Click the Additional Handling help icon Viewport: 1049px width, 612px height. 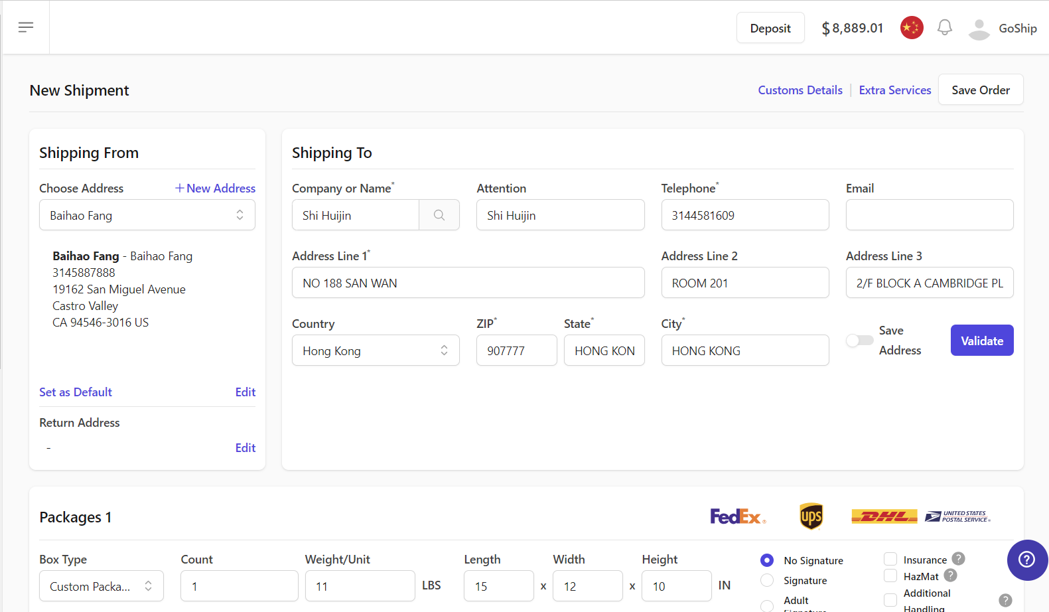pos(1005,600)
